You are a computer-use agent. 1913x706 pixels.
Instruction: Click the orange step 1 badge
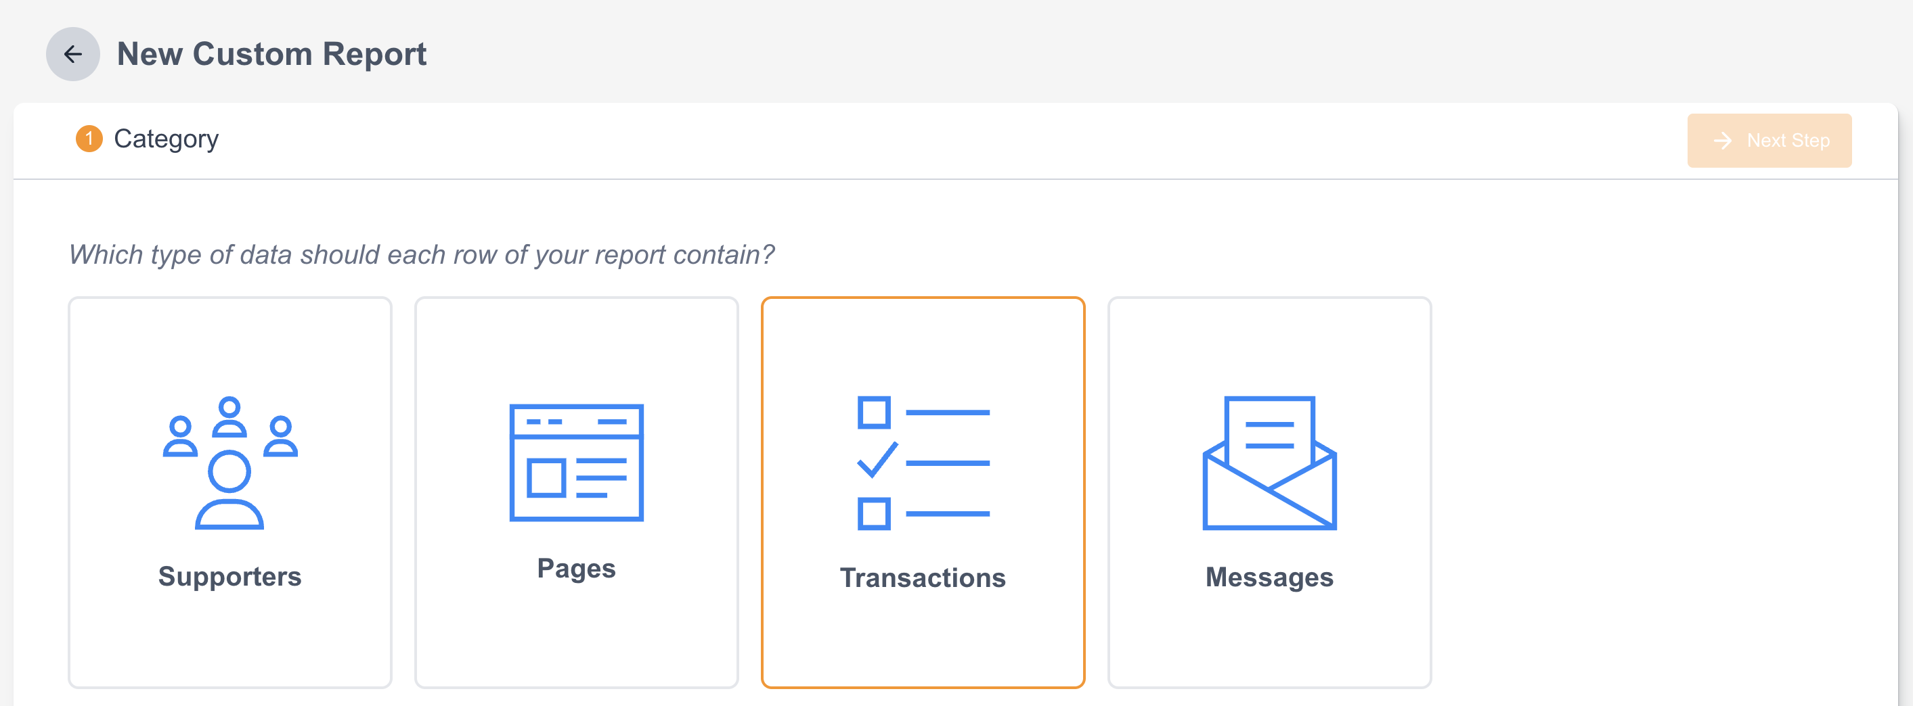[89, 139]
